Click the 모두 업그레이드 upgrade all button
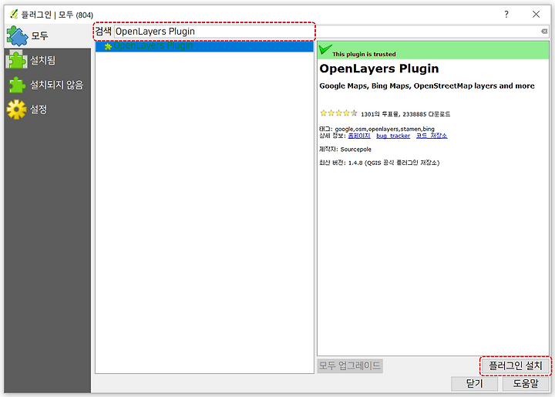This screenshot has width=555, height=397. click(350, 365)
